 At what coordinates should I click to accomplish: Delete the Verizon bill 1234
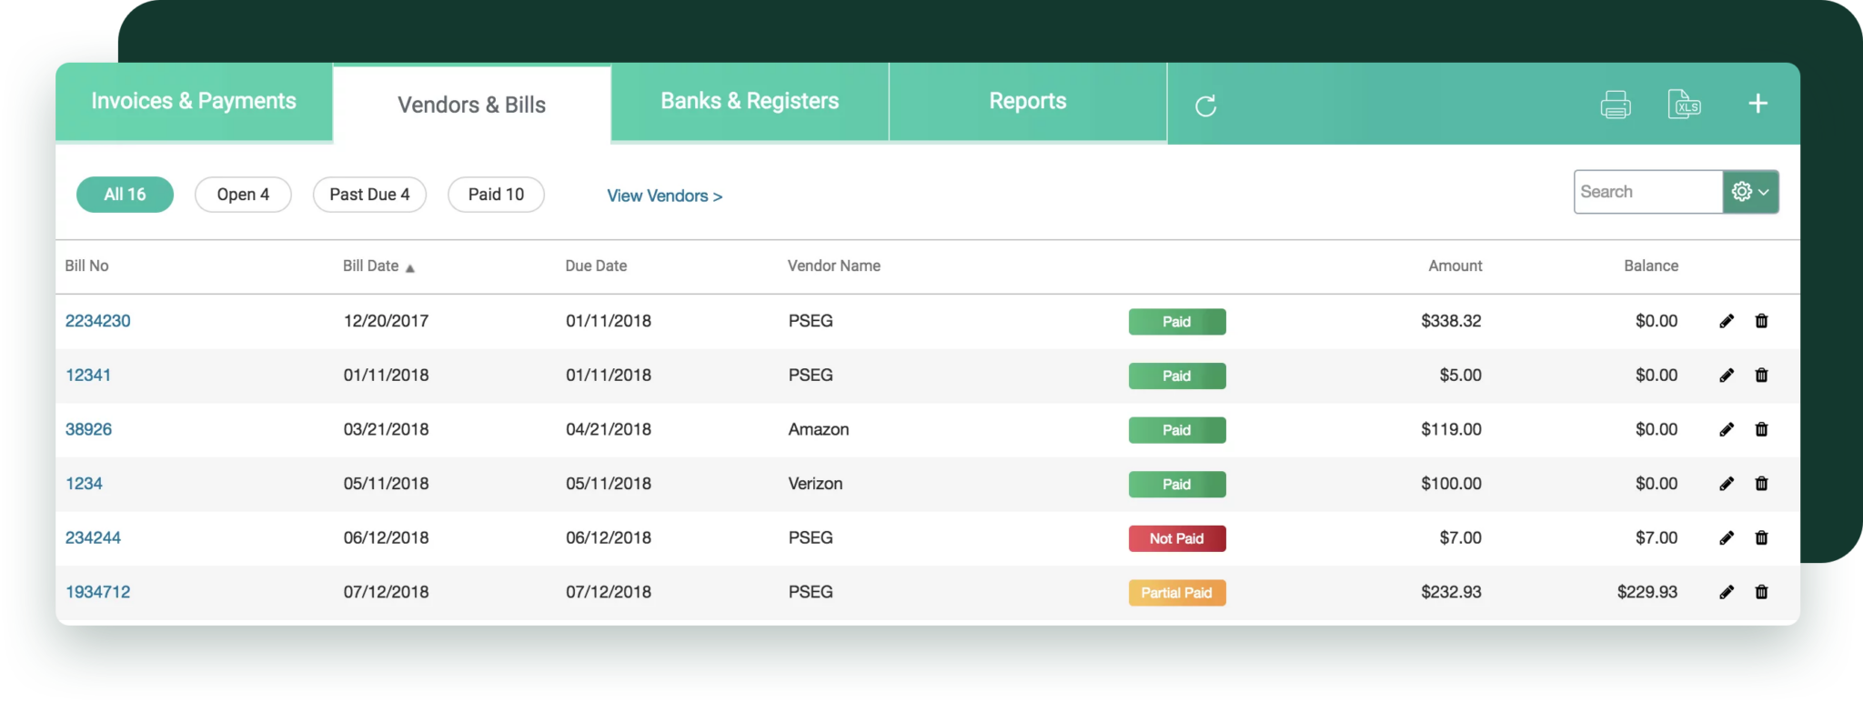click(1761, 484)
